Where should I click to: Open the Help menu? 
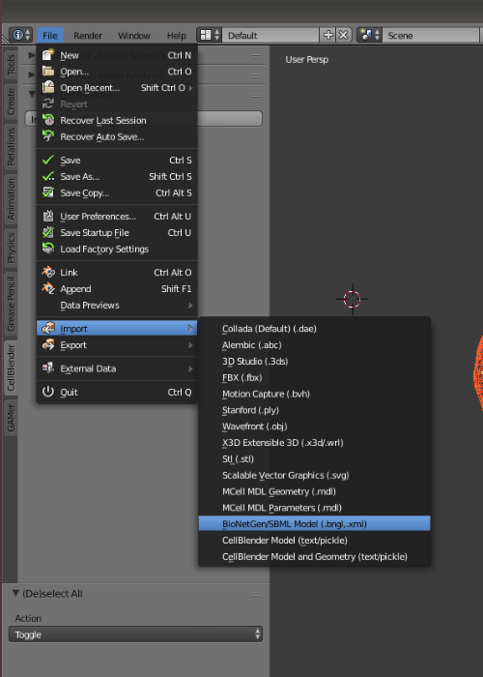point(177,36)
